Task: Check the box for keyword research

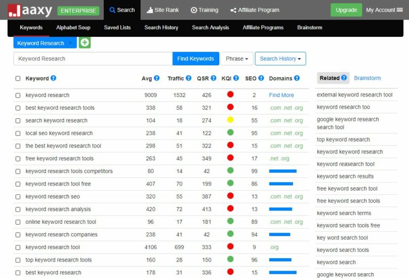Action: click(x=18, y=95)
